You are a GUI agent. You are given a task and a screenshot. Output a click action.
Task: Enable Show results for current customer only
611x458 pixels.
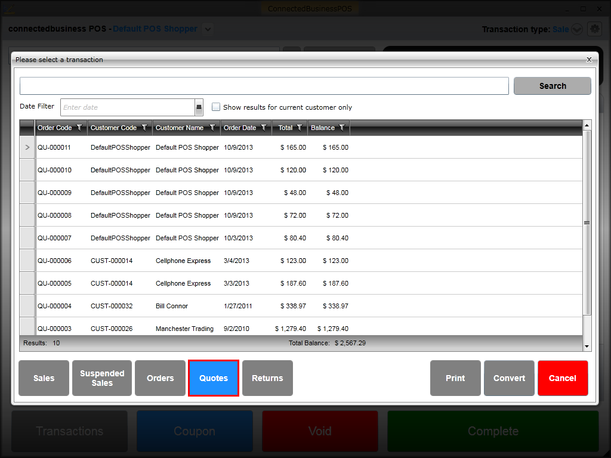coord(216,107)
